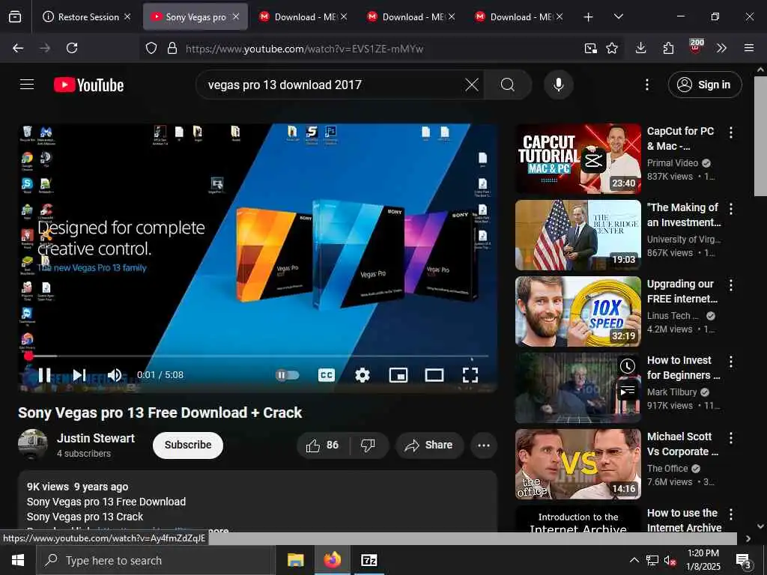Image resolution: width=767 pixels, height=575 pixels.
Task: Enter full screen mode
Action: pyautogui.click(x=470, y=375)
